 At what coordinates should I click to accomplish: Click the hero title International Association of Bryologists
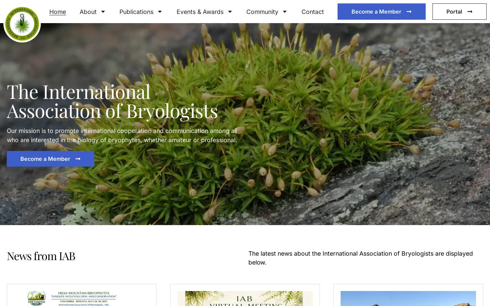112,101
